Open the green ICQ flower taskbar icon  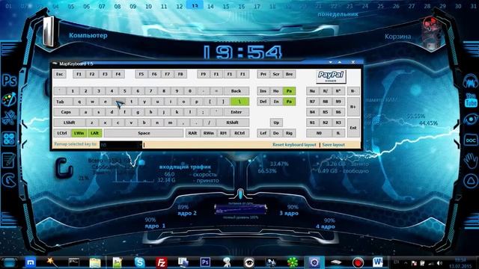coord(293,262)
